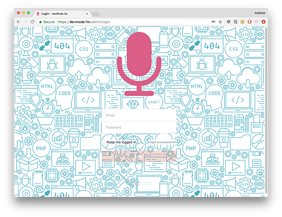
Task: Click the address bar URL devmode.fm/admin/login
Action: (x=84, y=22)
